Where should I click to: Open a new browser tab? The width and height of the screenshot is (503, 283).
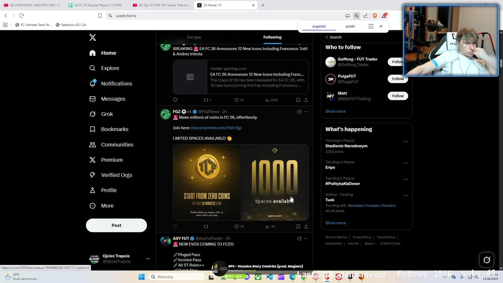coord(263,5)
